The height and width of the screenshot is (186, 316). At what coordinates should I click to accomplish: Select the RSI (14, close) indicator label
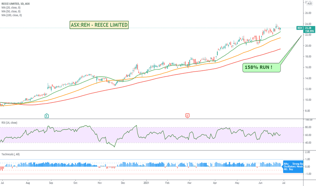click(9, 123)
